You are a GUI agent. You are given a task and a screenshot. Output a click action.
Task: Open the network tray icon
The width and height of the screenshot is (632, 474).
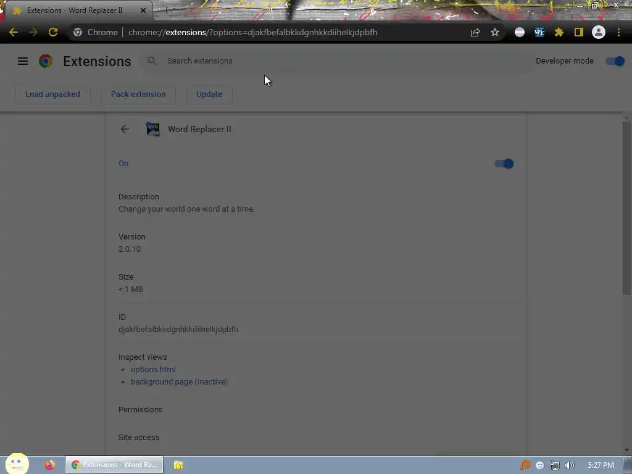[555, 465]
